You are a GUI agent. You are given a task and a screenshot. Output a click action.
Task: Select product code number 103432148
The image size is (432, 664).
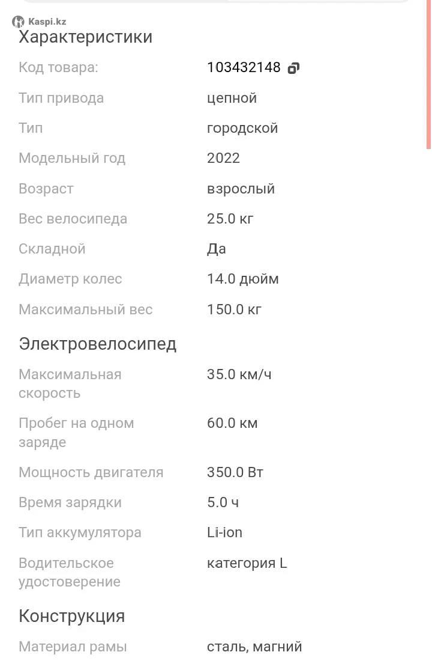(244, 67)
